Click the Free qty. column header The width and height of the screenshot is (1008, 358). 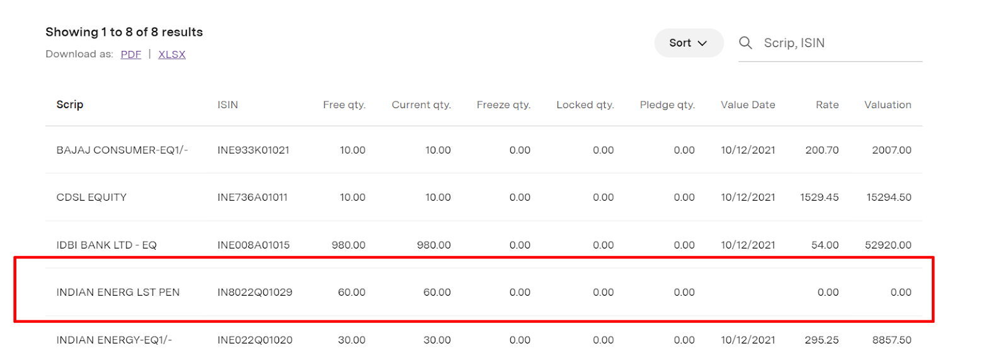(344, 105)
